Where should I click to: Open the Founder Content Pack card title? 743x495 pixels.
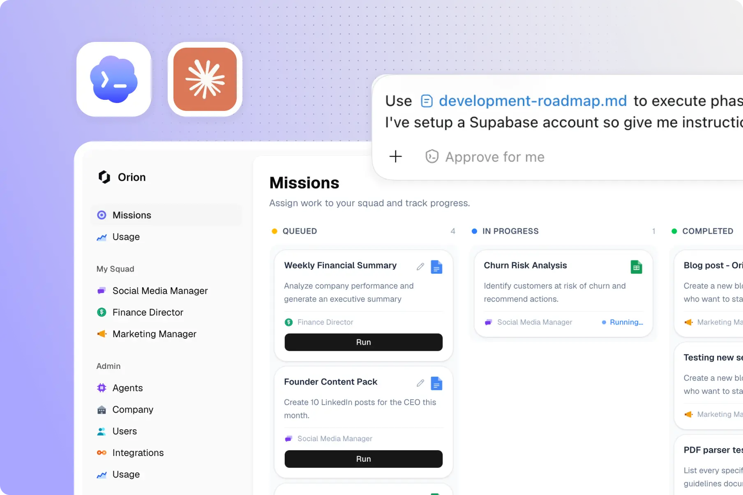pyautogui.click(x=330, y=382)
